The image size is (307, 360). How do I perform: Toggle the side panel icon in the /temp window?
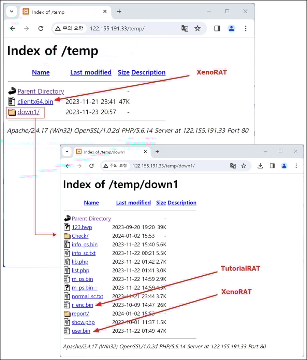(x=217, y=29)
